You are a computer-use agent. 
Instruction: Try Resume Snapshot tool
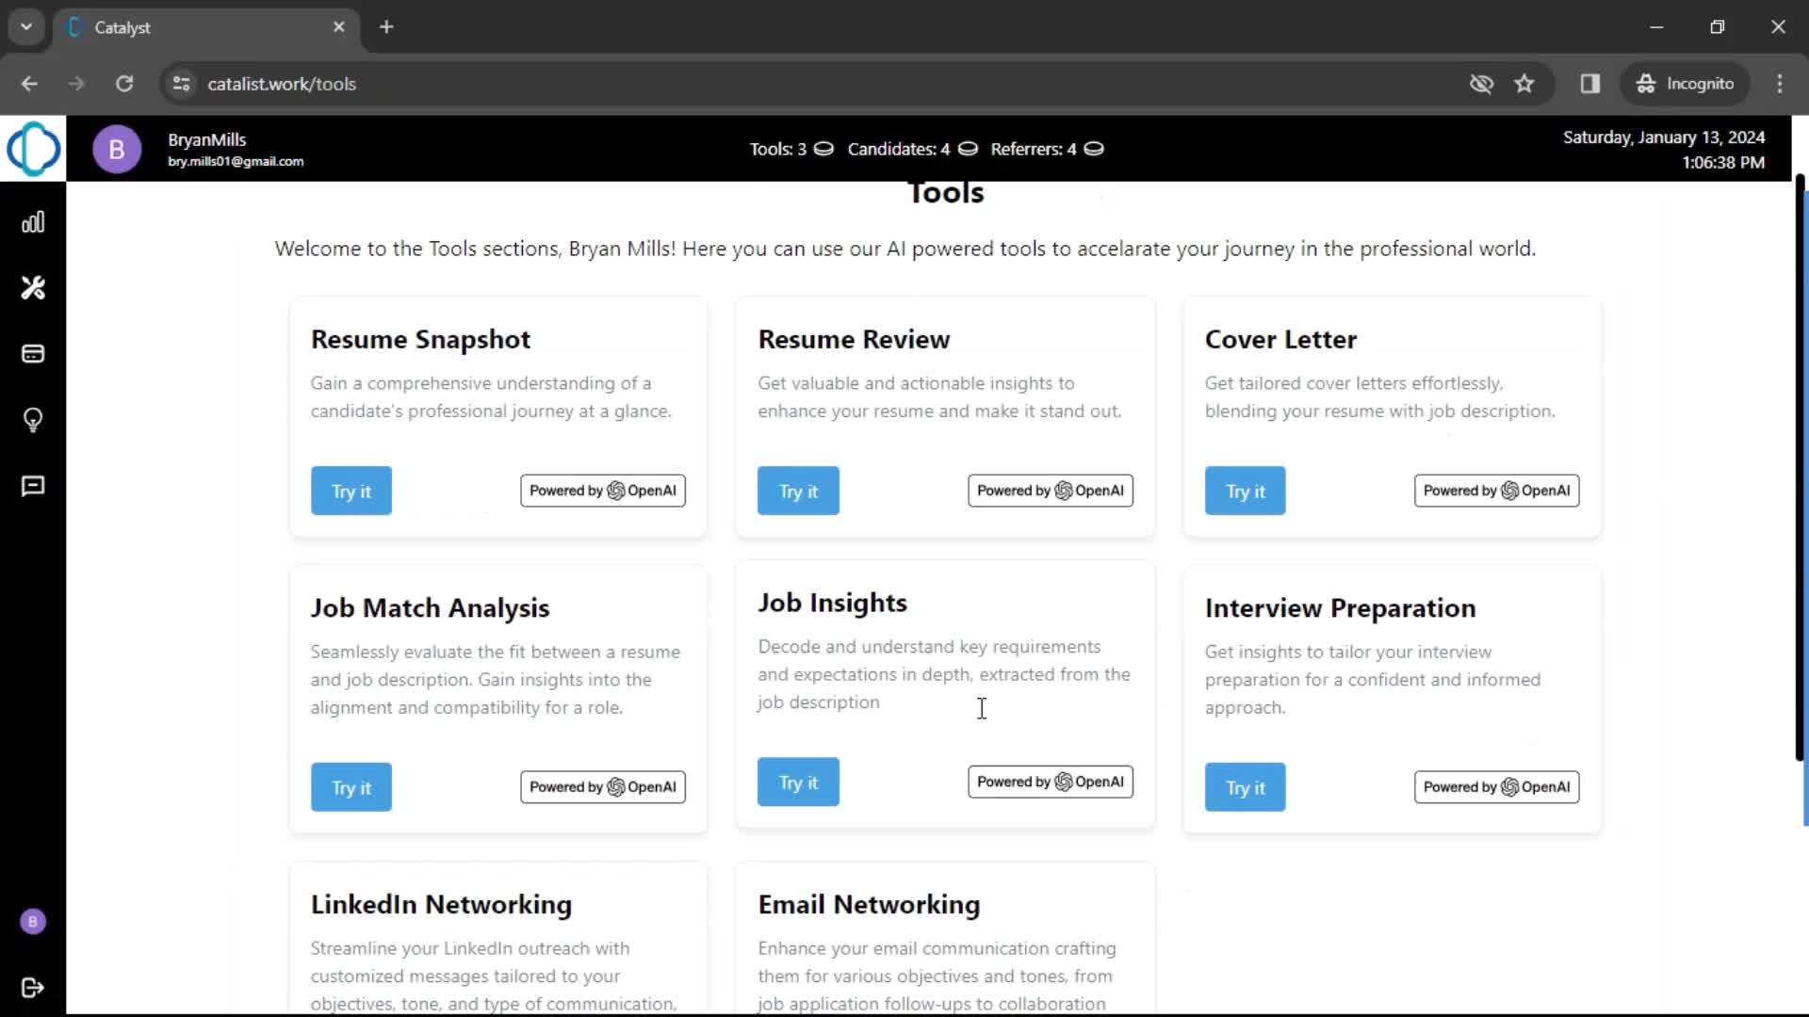[350, 491]
